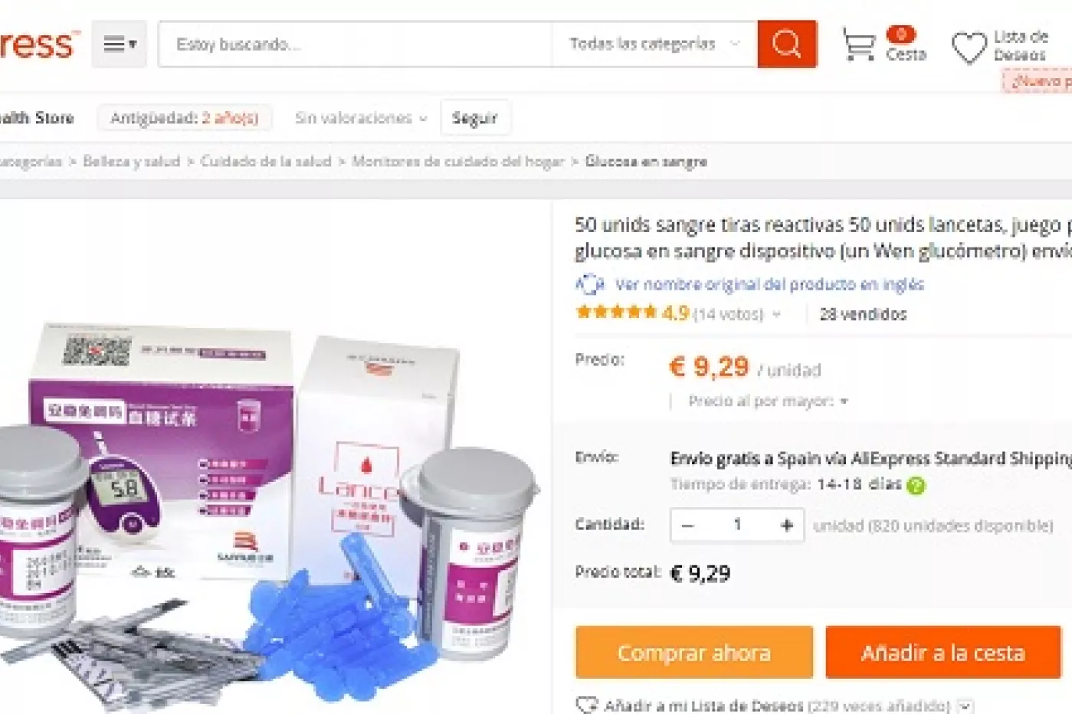1072x714 pixels.
Task: Click the orange search magnifier button
Action: pyautogui.click(x=786, y=44)
